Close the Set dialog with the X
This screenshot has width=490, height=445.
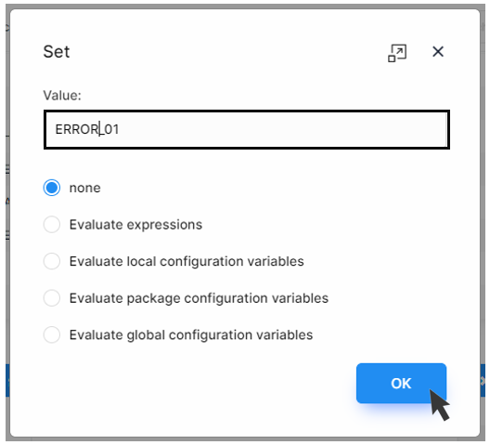coord(438,52)
